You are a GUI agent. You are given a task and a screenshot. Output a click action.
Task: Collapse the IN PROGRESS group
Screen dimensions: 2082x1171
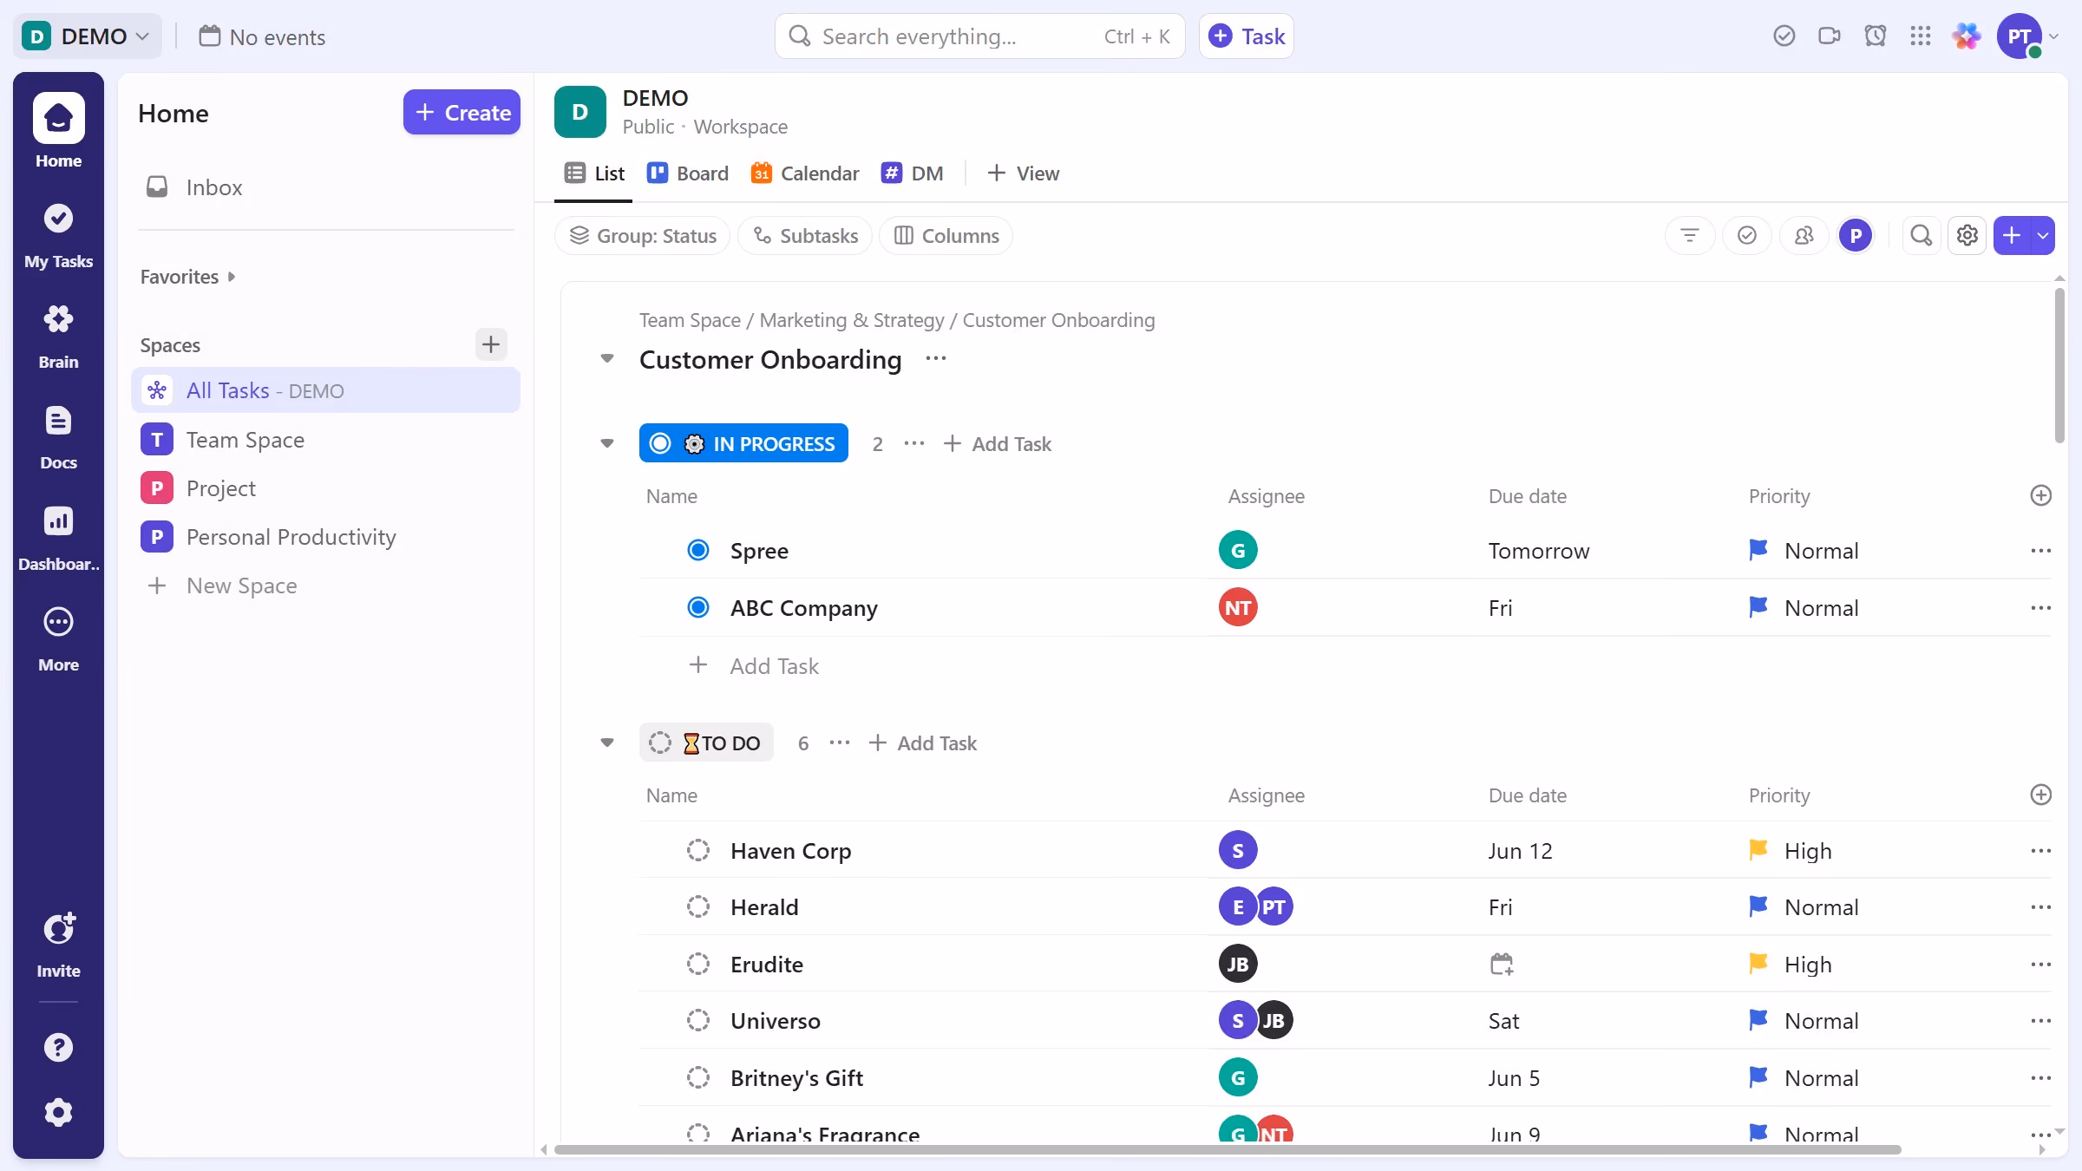[x=606, y=443]
